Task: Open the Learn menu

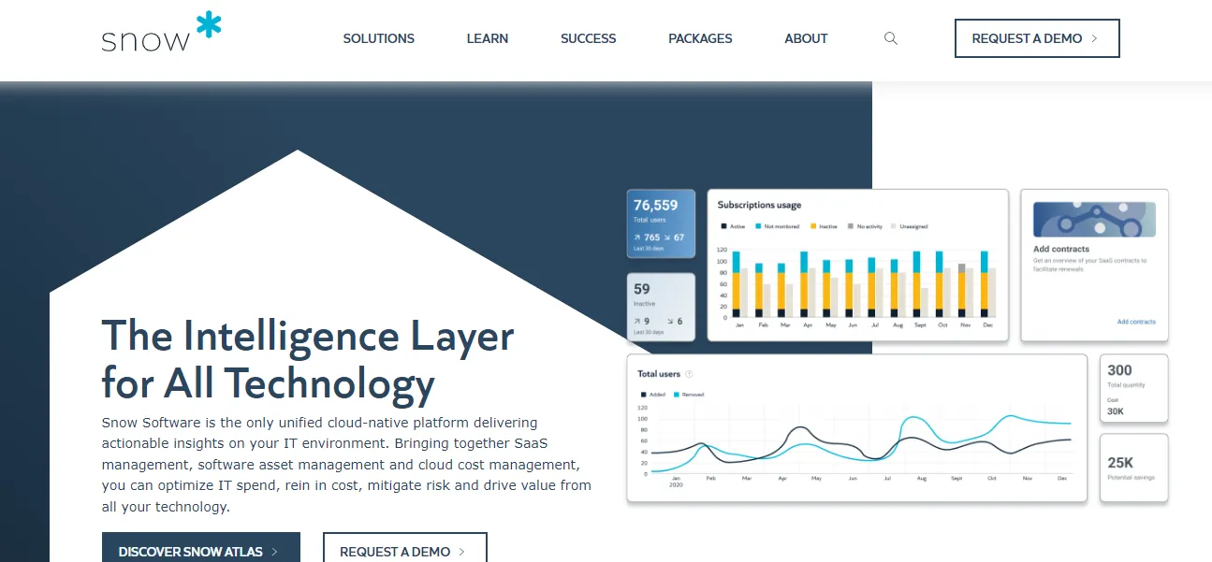Action: pyautogui.click(x=488, y=38)
